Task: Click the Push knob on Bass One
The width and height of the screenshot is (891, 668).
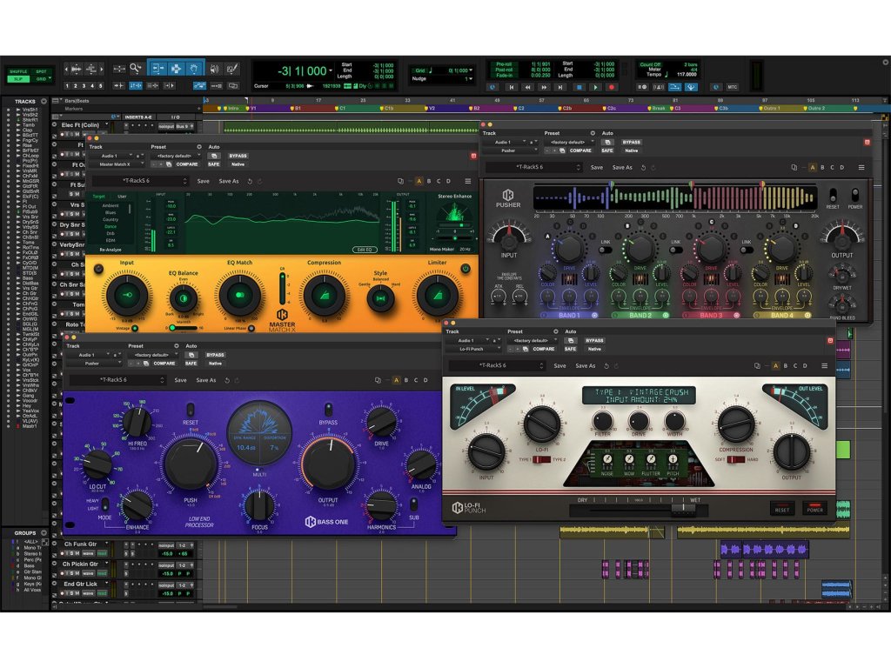Action: click(x=190, y=464)
